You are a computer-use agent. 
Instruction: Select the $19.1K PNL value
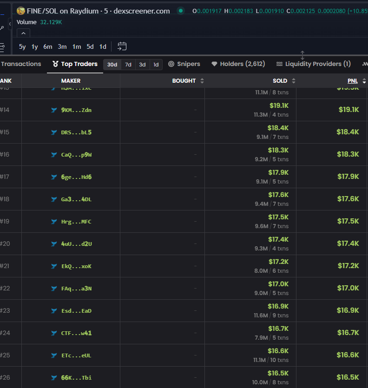348,110
